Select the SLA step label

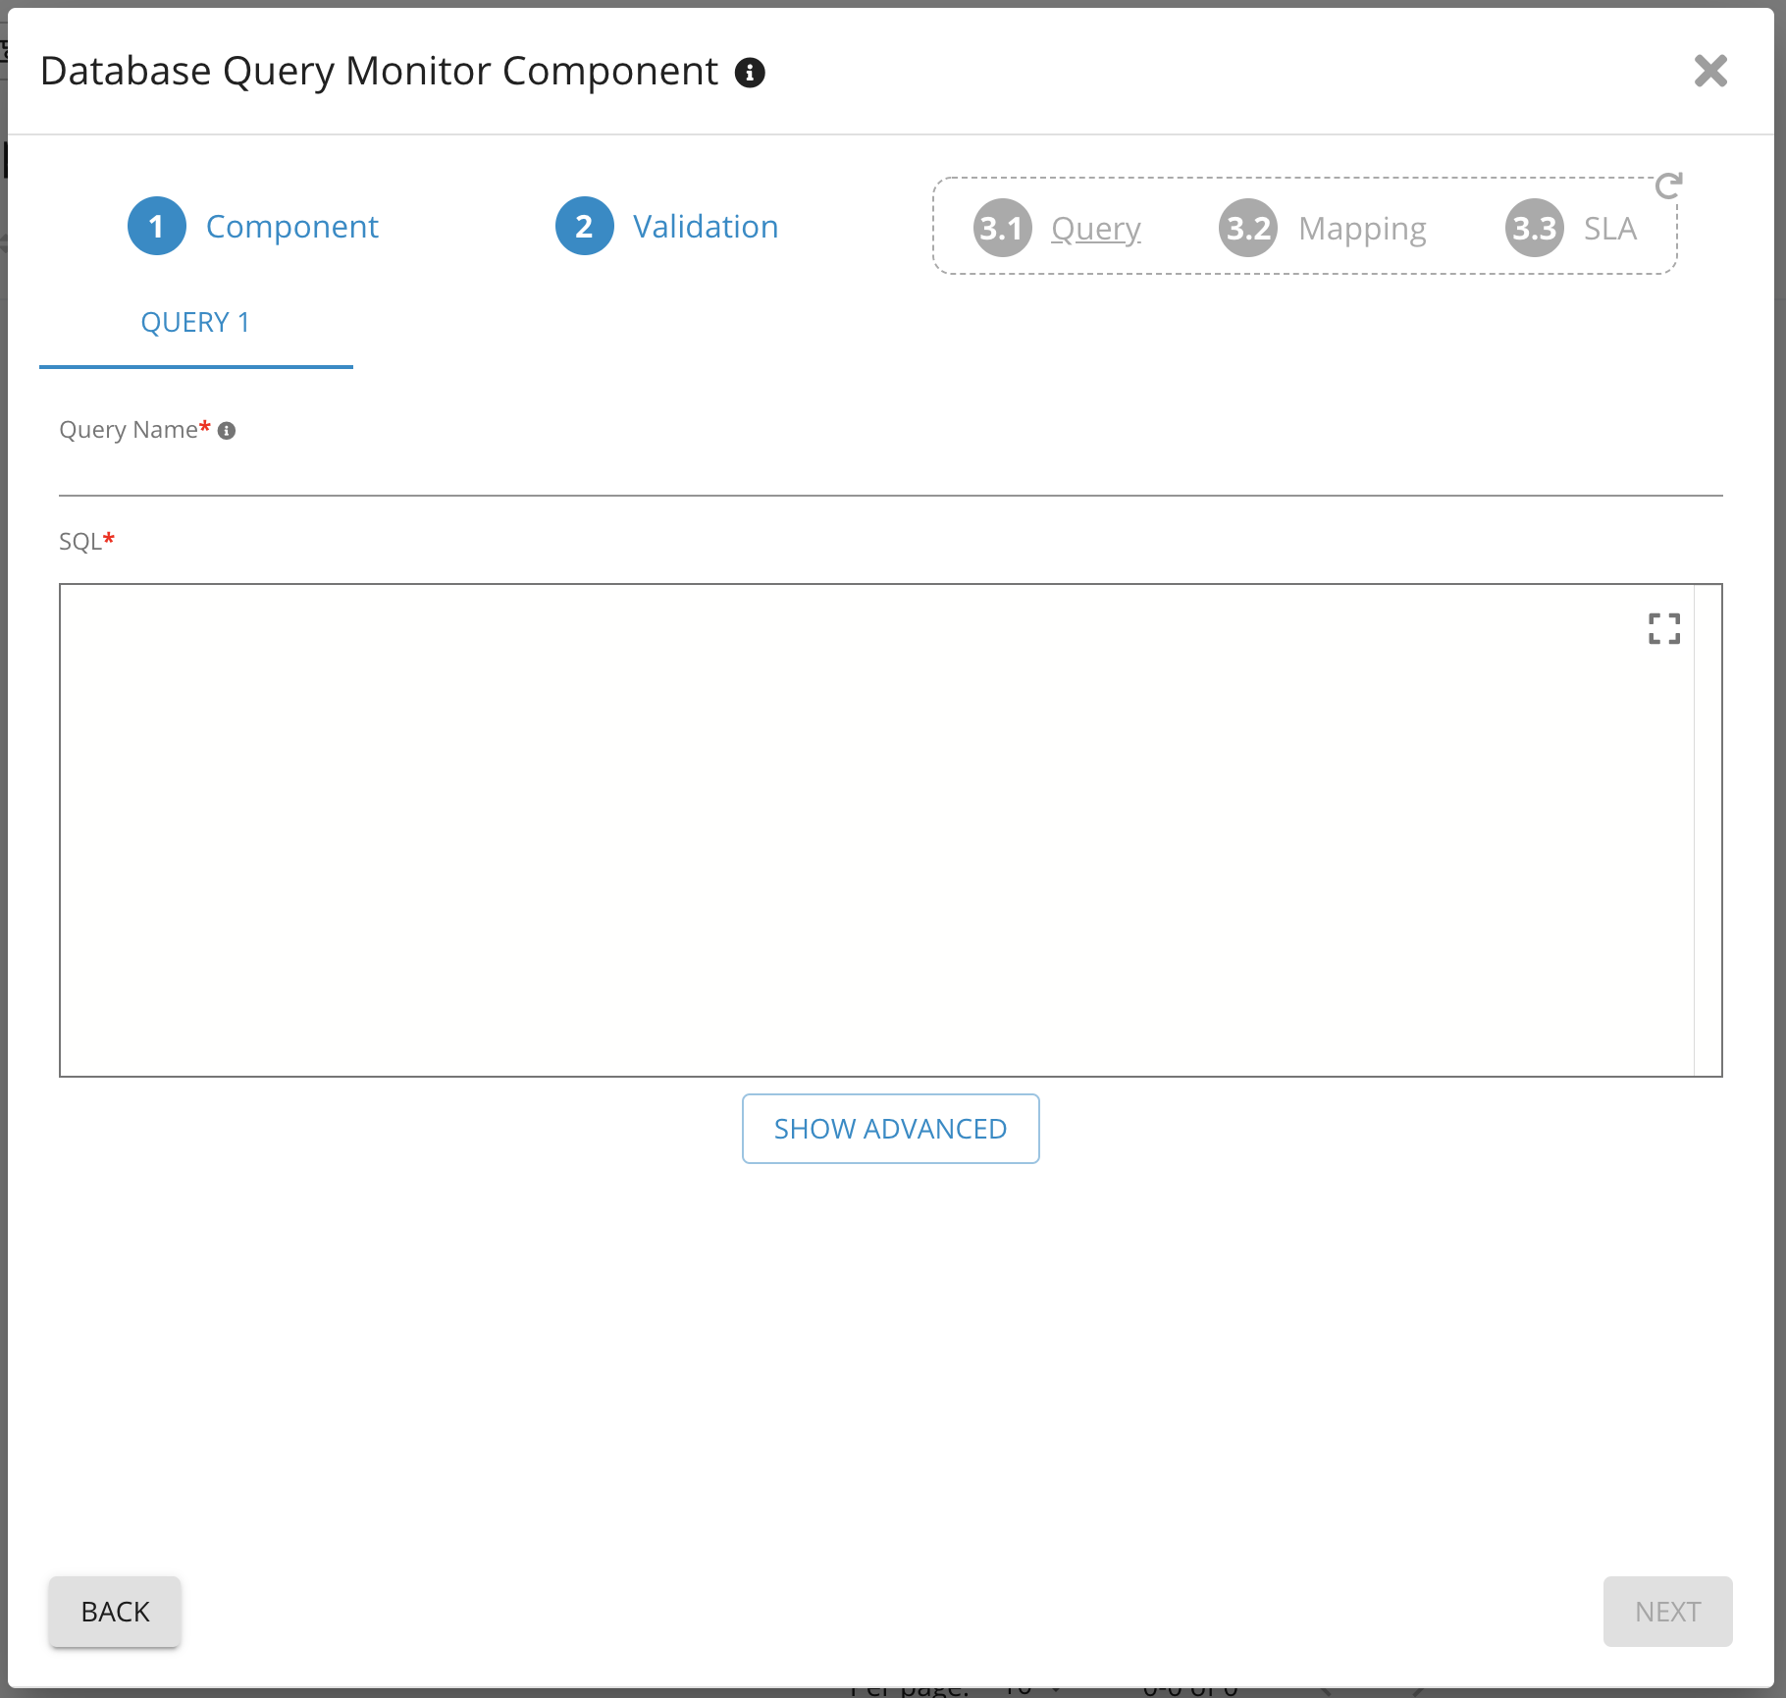(1609, 229)
